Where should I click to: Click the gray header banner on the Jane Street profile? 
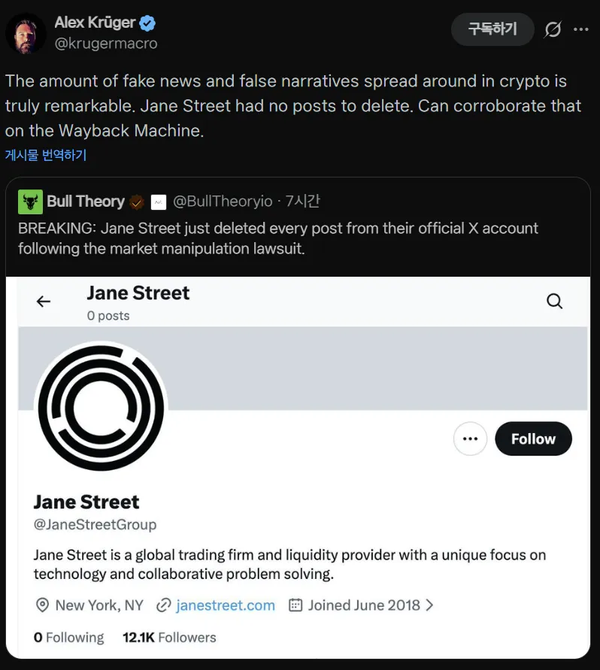(x=376, y=368)
